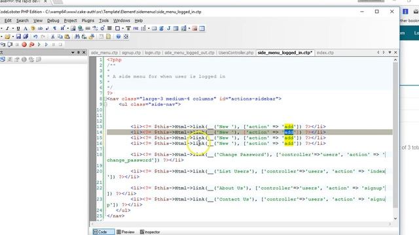This screenshot has width=419, height=235.
Task: Open Replace using binoculars-with-arrows icon
Action: 84,37
